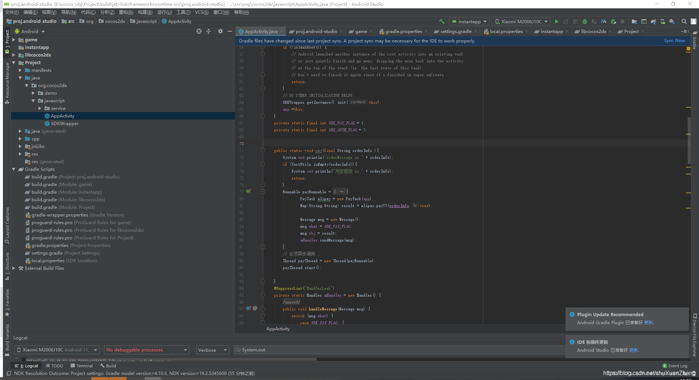Open Project panel gear settings
The height and width of the screenshot is (380, 699).
pyautogui.click(x=220, y=32)
